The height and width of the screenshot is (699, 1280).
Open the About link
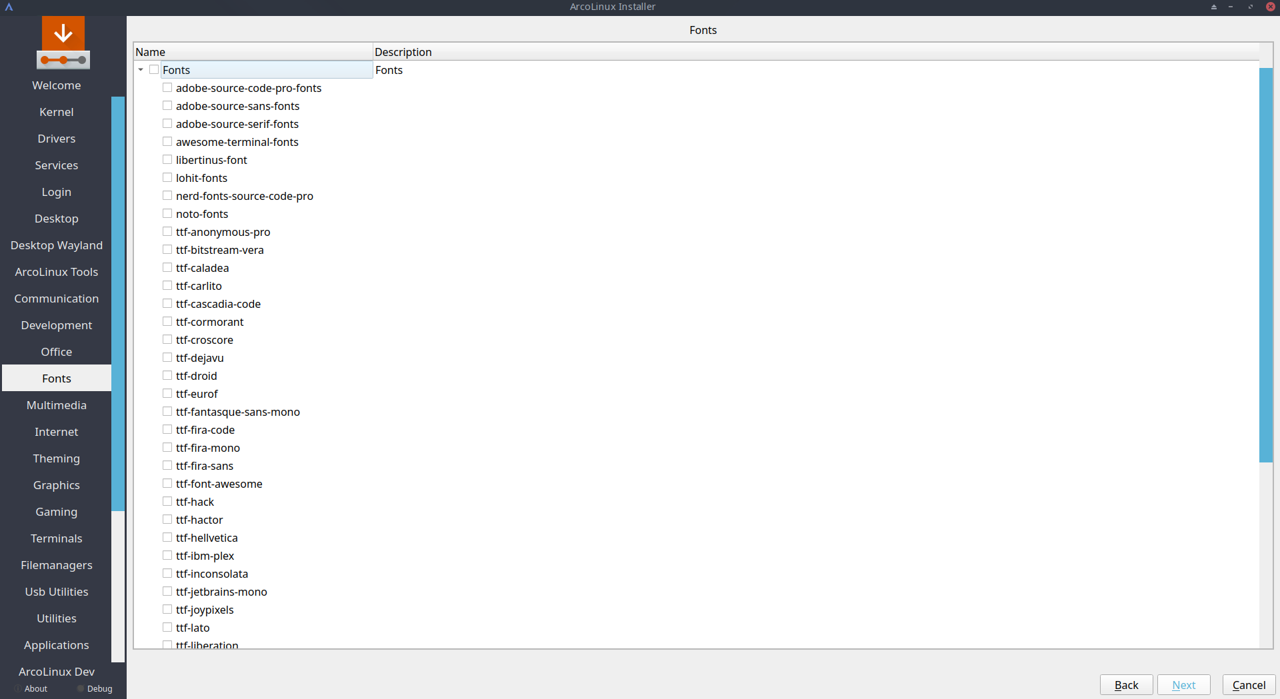(x=36, y=689)
